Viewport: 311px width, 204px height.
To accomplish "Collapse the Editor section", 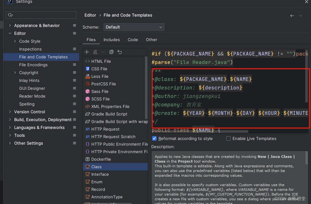I will 10,33.
